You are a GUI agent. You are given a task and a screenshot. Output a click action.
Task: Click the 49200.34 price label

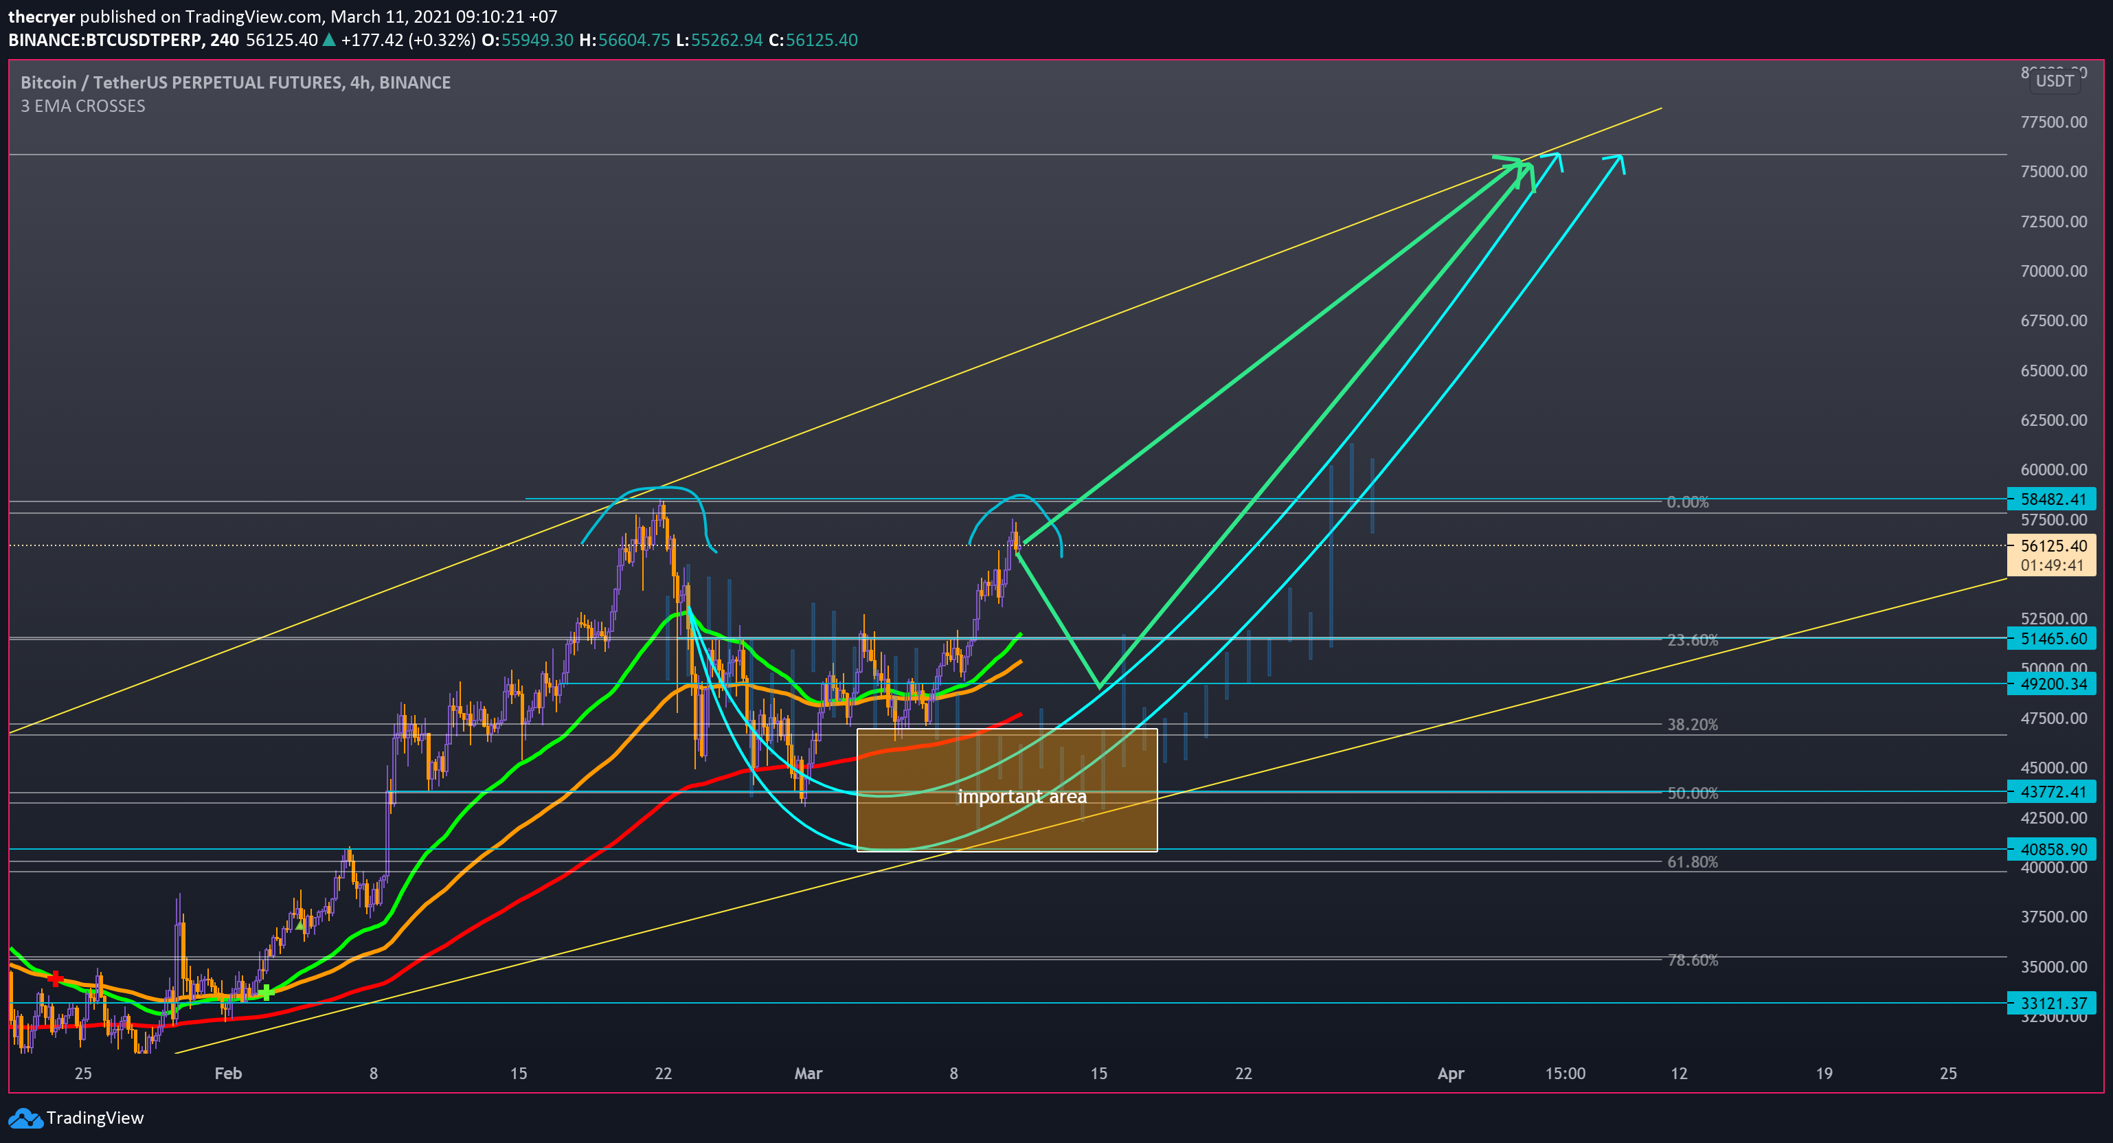[2051, 683]
